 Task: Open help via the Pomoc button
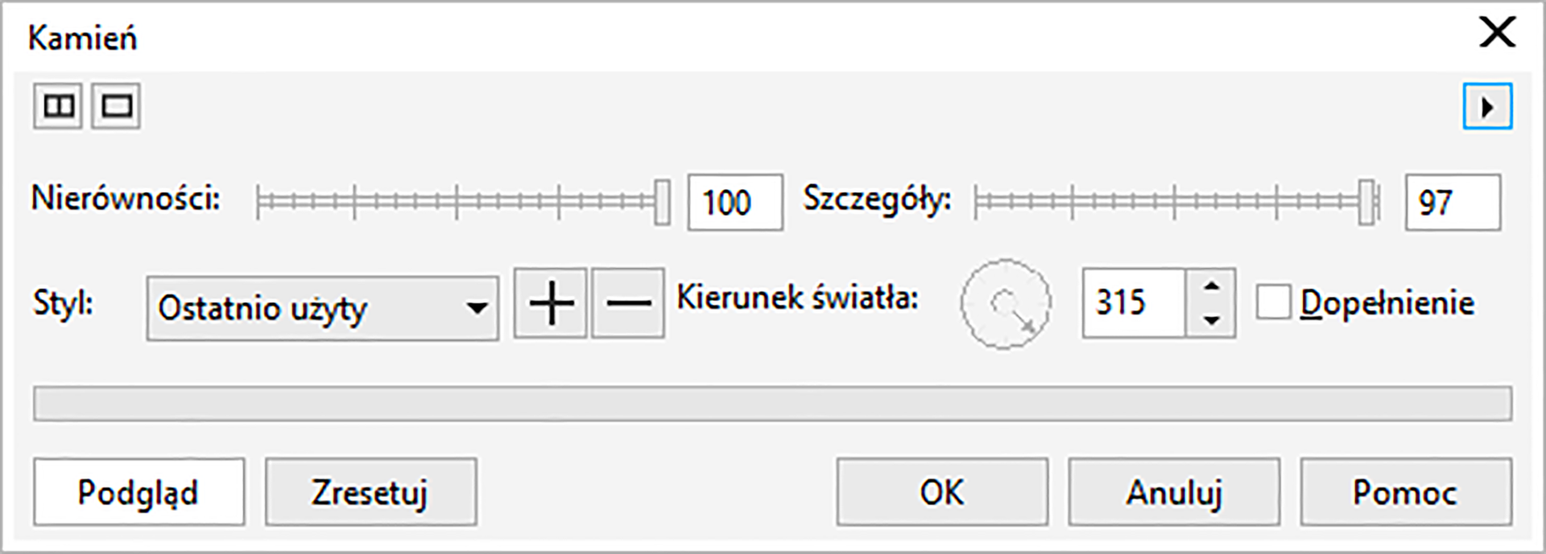click(x=1403, y=491)
